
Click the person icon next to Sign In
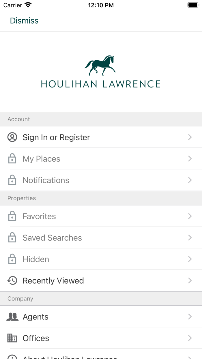[x=12, y=137]
